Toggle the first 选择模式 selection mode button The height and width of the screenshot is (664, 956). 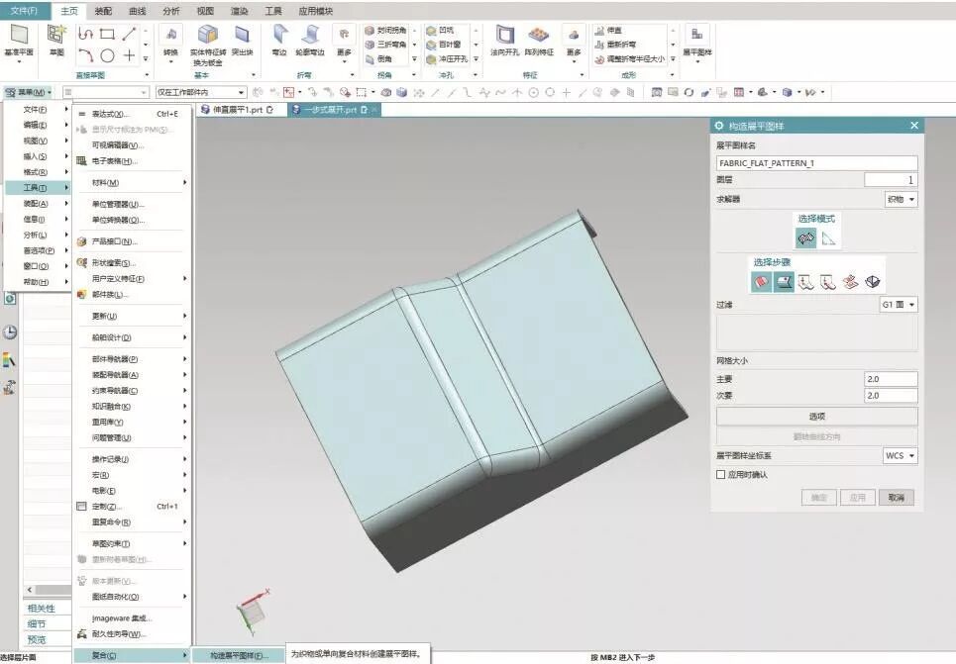point(805,238)
